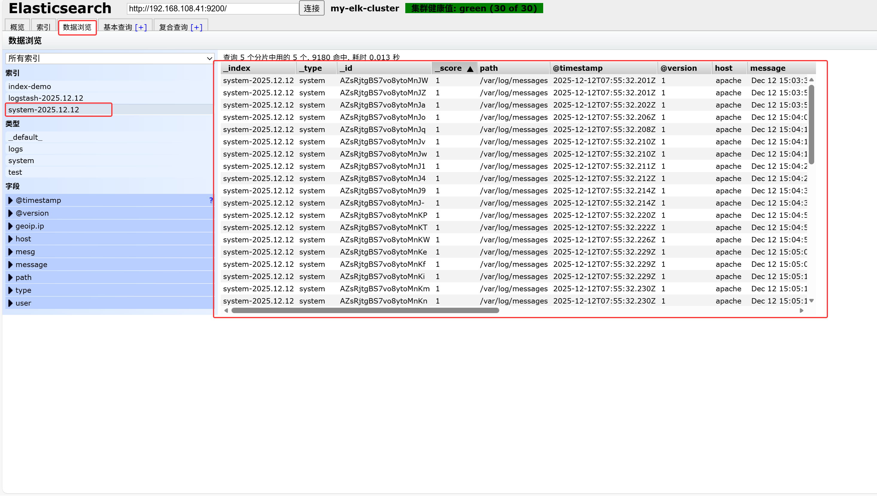The image size is (877, 498).
Task: Expand the user field filter
Action: (10, 303)
